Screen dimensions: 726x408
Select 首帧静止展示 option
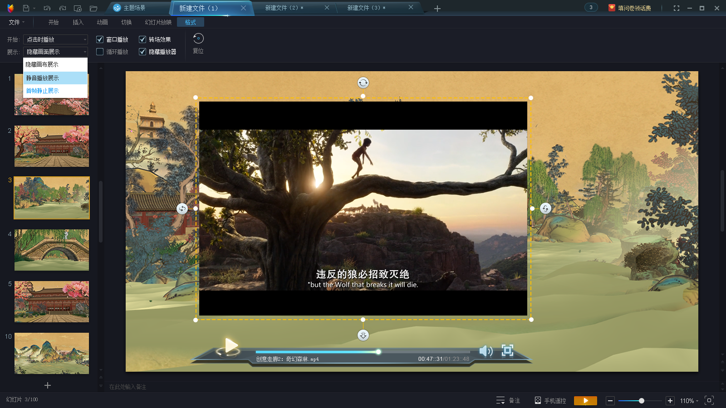tap(55, 91)
